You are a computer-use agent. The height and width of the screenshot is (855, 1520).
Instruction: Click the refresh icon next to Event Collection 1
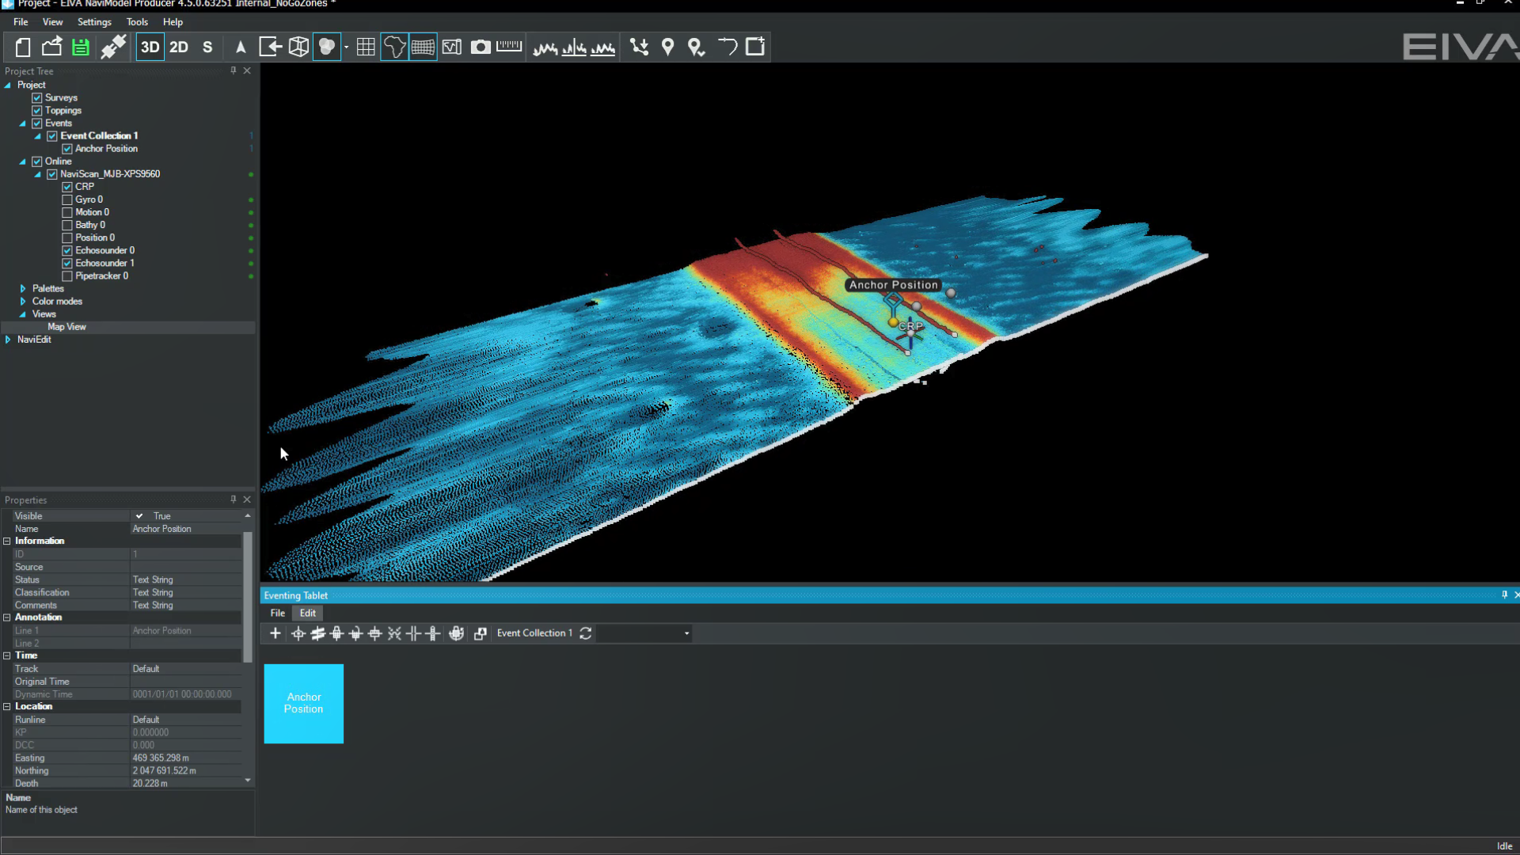pos(586,633)
